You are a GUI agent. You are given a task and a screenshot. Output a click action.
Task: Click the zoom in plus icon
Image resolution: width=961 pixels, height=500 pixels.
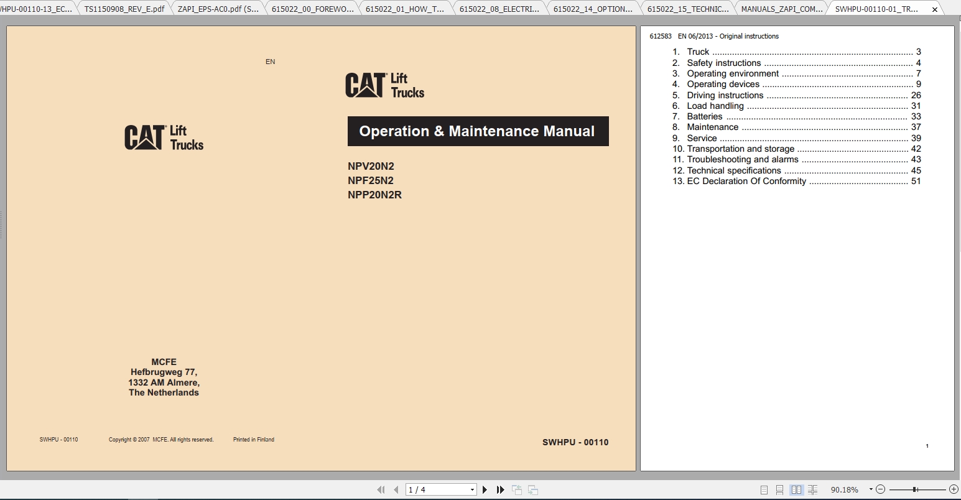click(x=954, y=489)
